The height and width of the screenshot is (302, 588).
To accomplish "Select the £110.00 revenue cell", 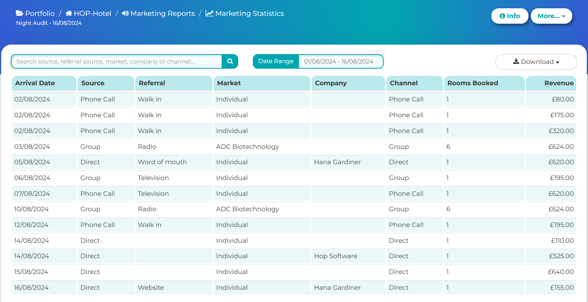I will 551,240.
